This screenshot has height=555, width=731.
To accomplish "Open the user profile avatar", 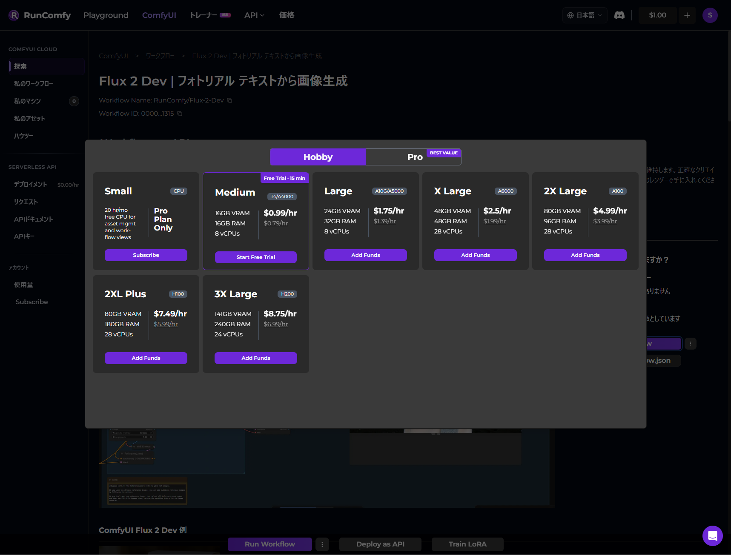I will tap(710, 15).
